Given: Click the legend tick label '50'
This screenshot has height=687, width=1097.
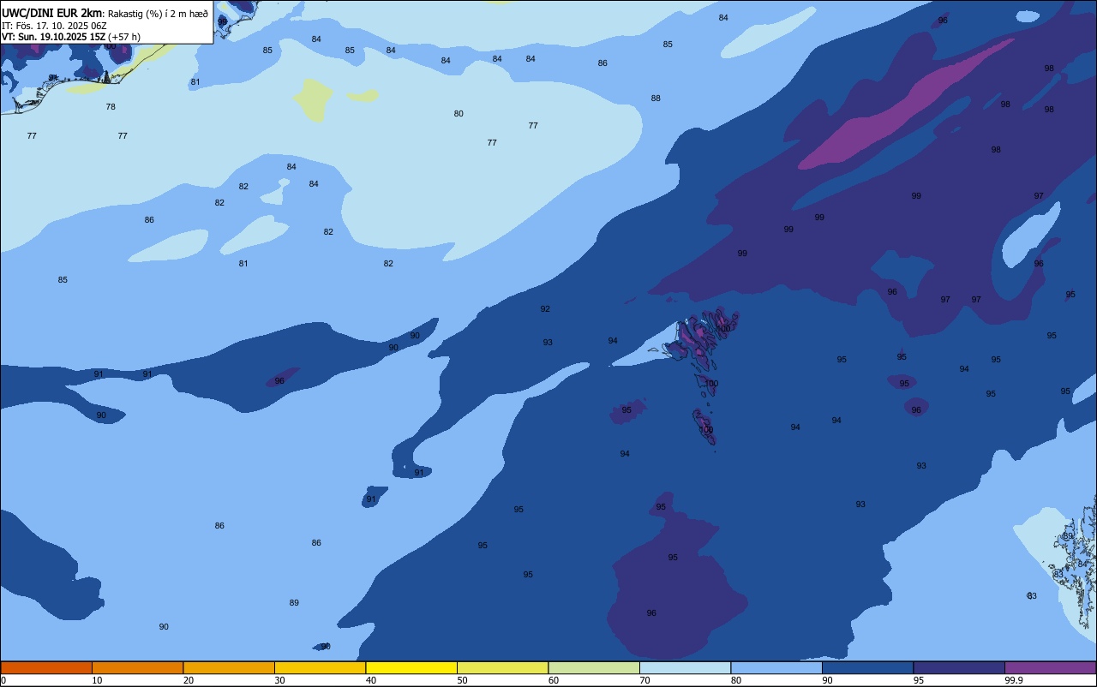Looking at the screenshot, I should pos(462,680).
